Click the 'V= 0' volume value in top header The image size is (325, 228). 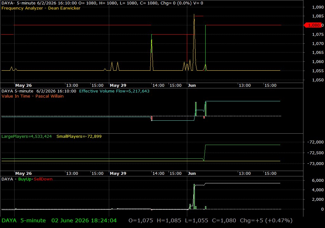tap(198, 3)
